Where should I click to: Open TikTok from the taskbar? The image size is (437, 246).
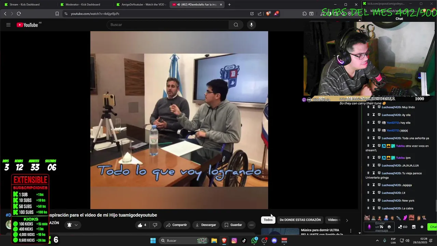[x=244, y=241]
